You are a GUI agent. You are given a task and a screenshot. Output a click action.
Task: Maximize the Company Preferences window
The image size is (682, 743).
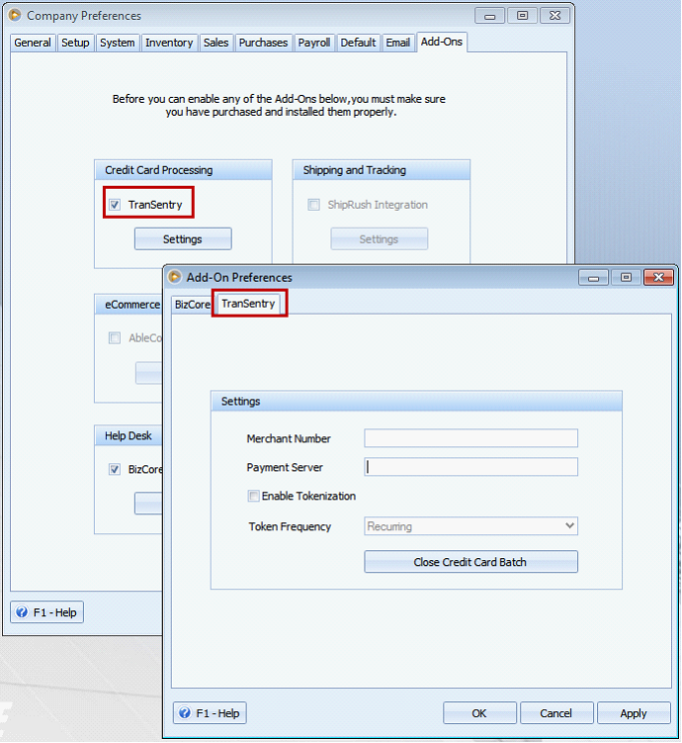522,15
